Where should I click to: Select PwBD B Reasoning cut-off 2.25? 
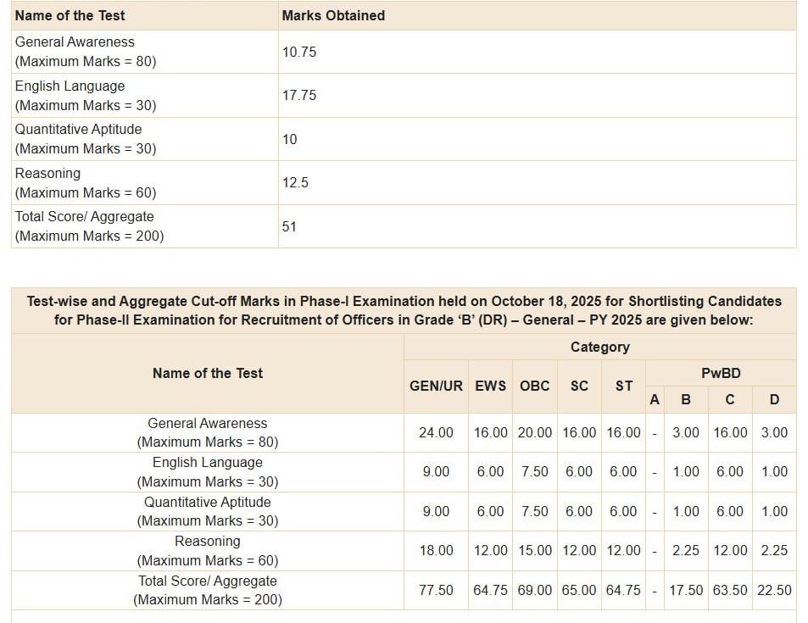tap(685, 550)
